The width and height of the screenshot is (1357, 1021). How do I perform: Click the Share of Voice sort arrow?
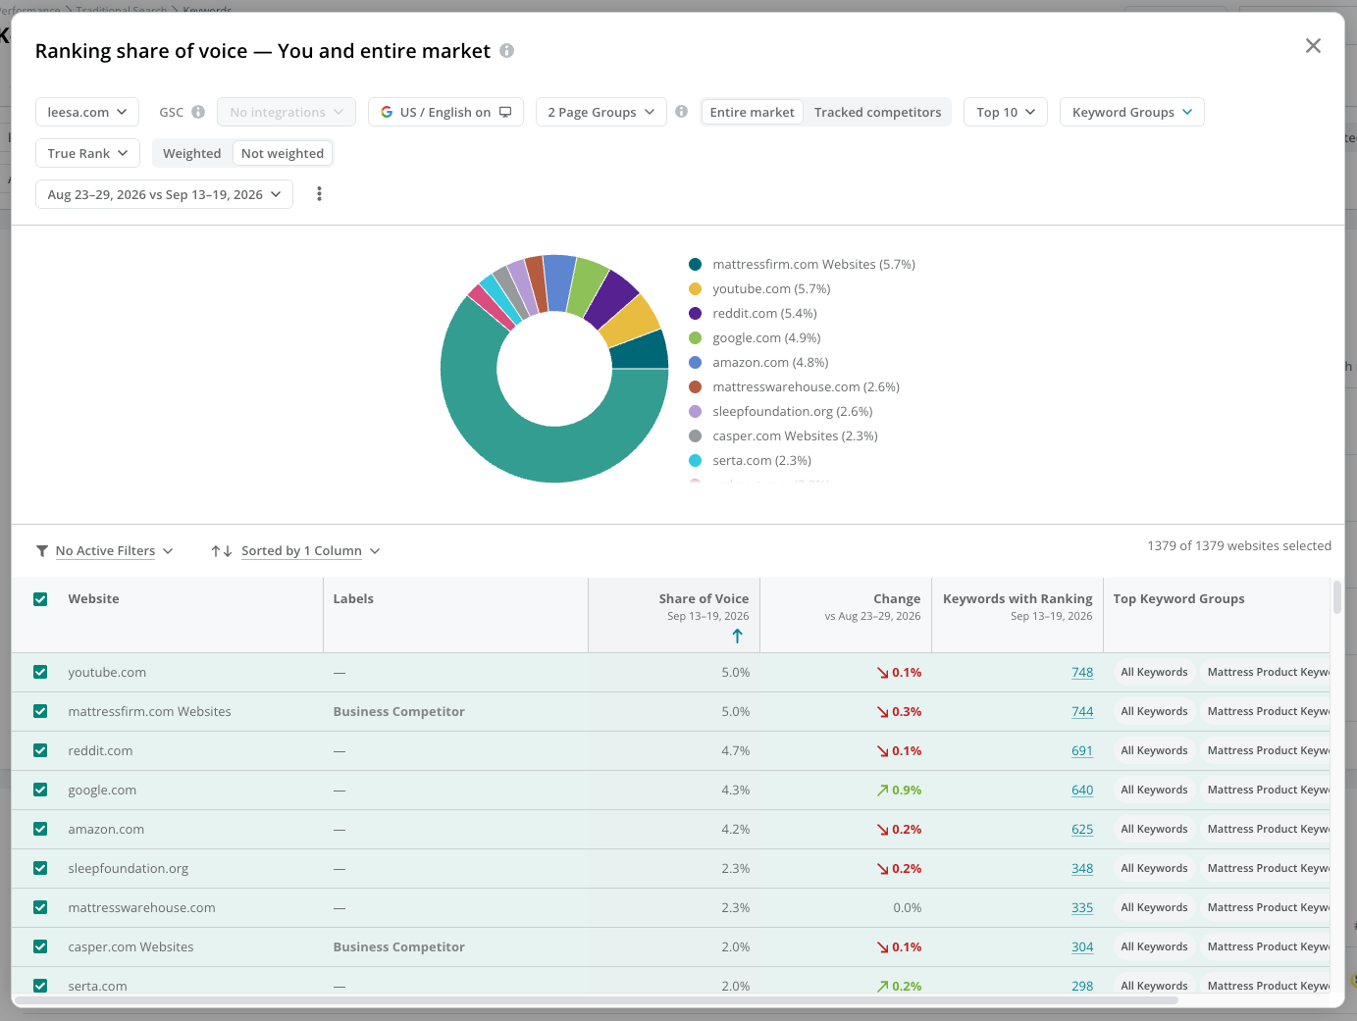pos(738,636)
